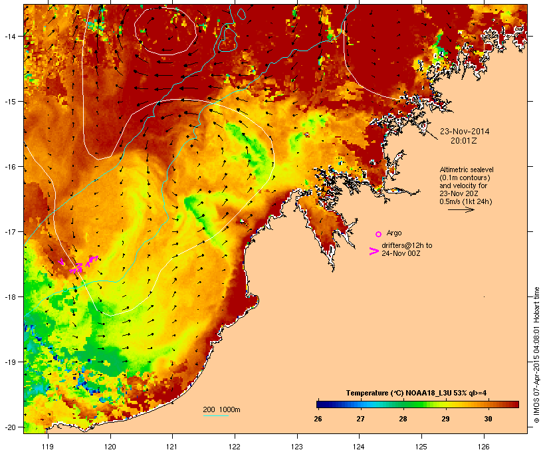Click the velocity scale arrow in legend

[461, 209]
